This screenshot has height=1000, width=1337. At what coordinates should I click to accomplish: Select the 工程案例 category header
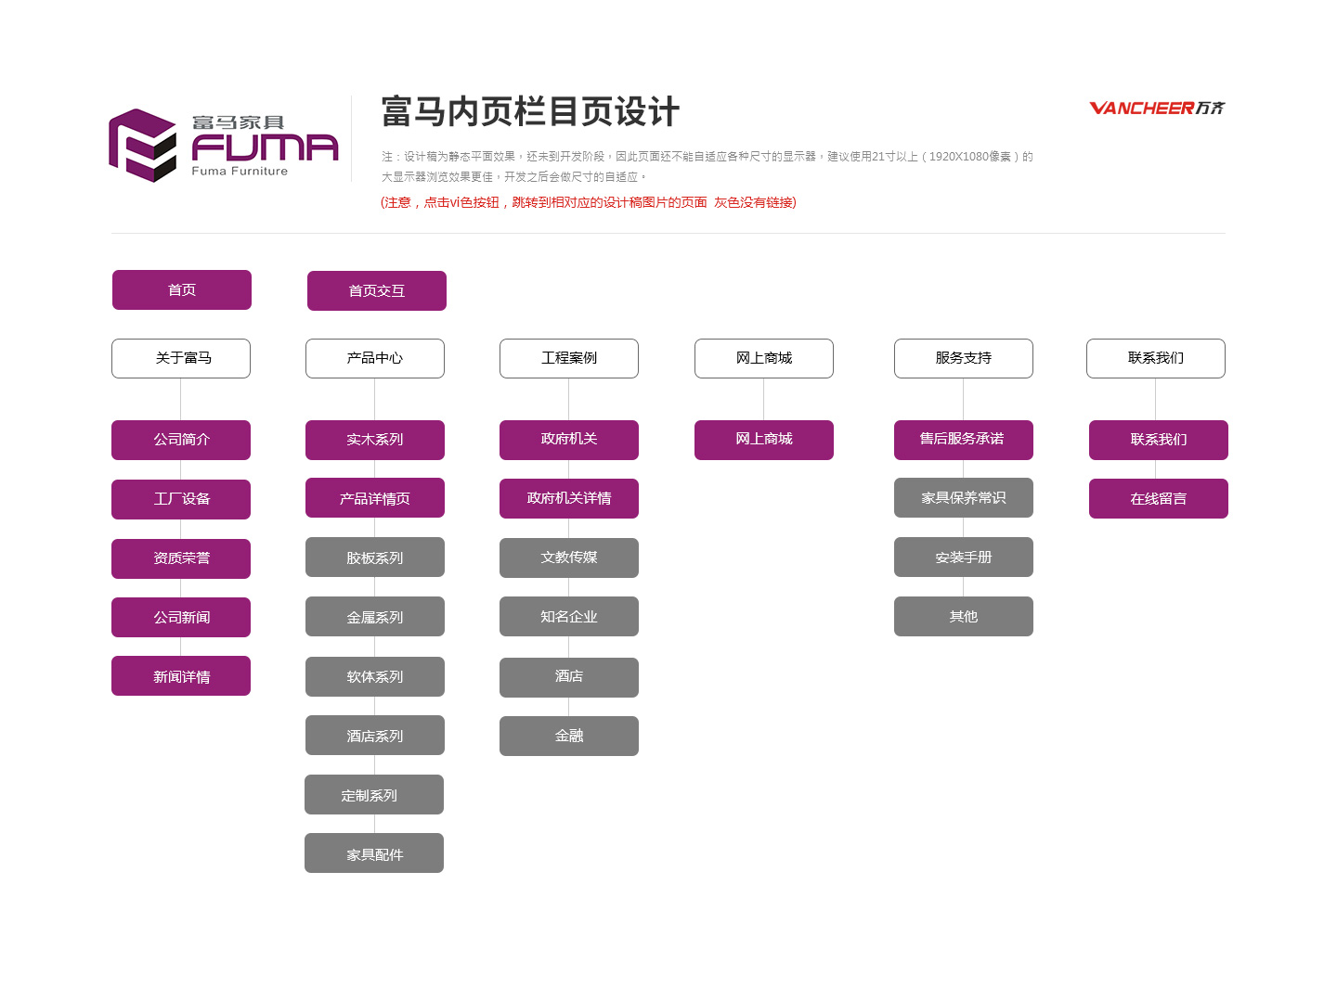pyautogui.click(x=569, y=358)
